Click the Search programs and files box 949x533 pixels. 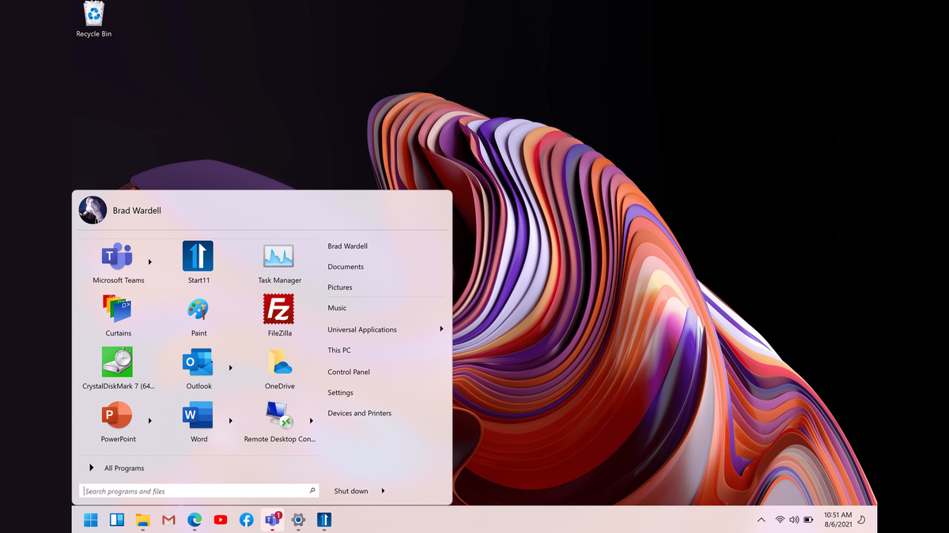tap(199, 491)
